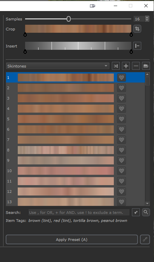This screenshot has height=262, width=154.
Task: Click link chain icon beside Apply Preset
Action: (x=145, y=239)
